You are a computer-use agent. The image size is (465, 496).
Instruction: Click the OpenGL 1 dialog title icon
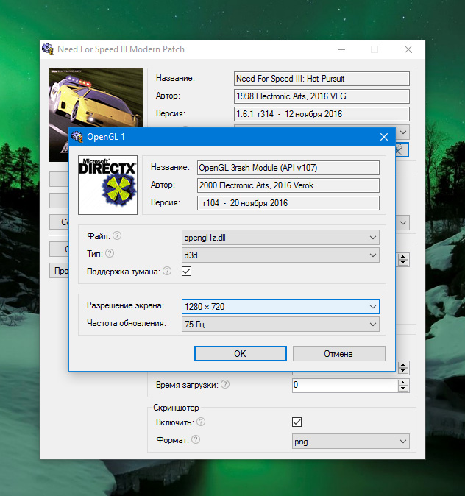pyautogui.click(x=77, y=137)
